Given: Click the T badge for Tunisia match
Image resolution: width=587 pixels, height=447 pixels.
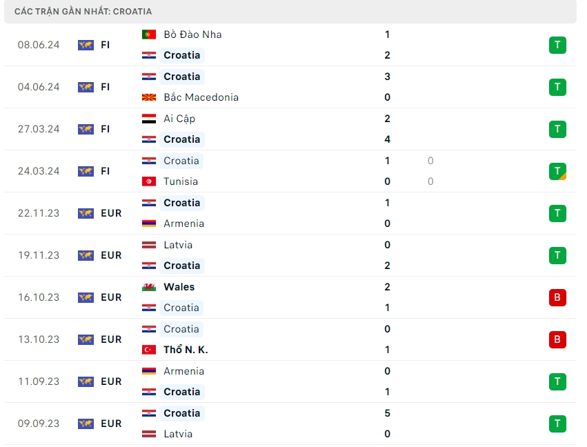Looking at the screenshot, I should pos(557,171).
